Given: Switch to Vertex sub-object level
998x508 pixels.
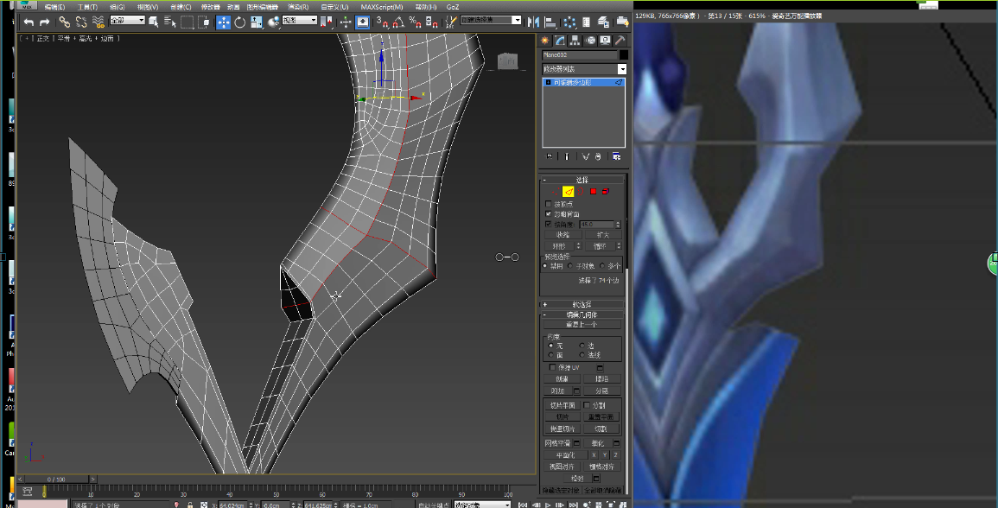Looking at the screenshot, I should point(555,192).
